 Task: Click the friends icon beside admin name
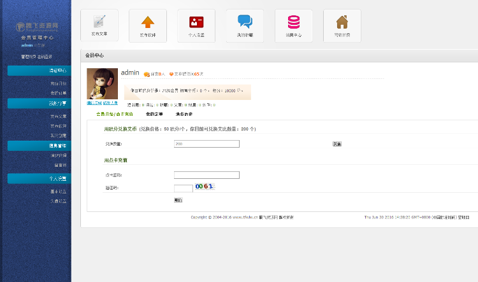(147, 74)
